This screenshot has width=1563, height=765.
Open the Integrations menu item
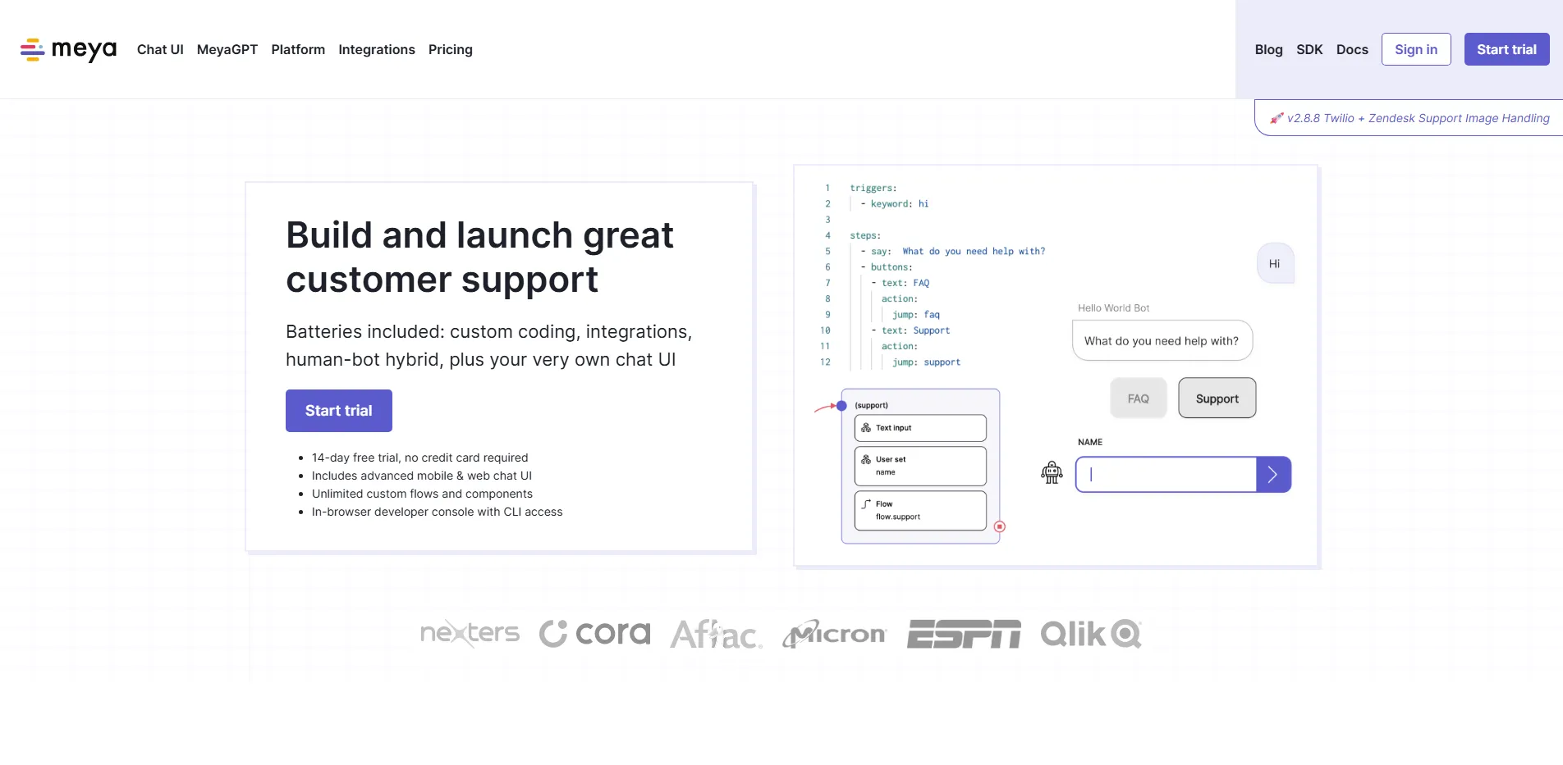(x=376, y=49)
